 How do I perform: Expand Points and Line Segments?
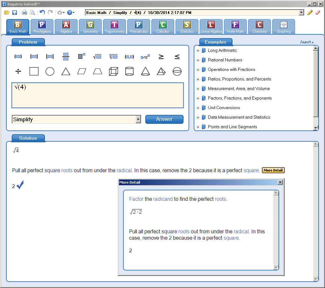[x=198, y=127]
